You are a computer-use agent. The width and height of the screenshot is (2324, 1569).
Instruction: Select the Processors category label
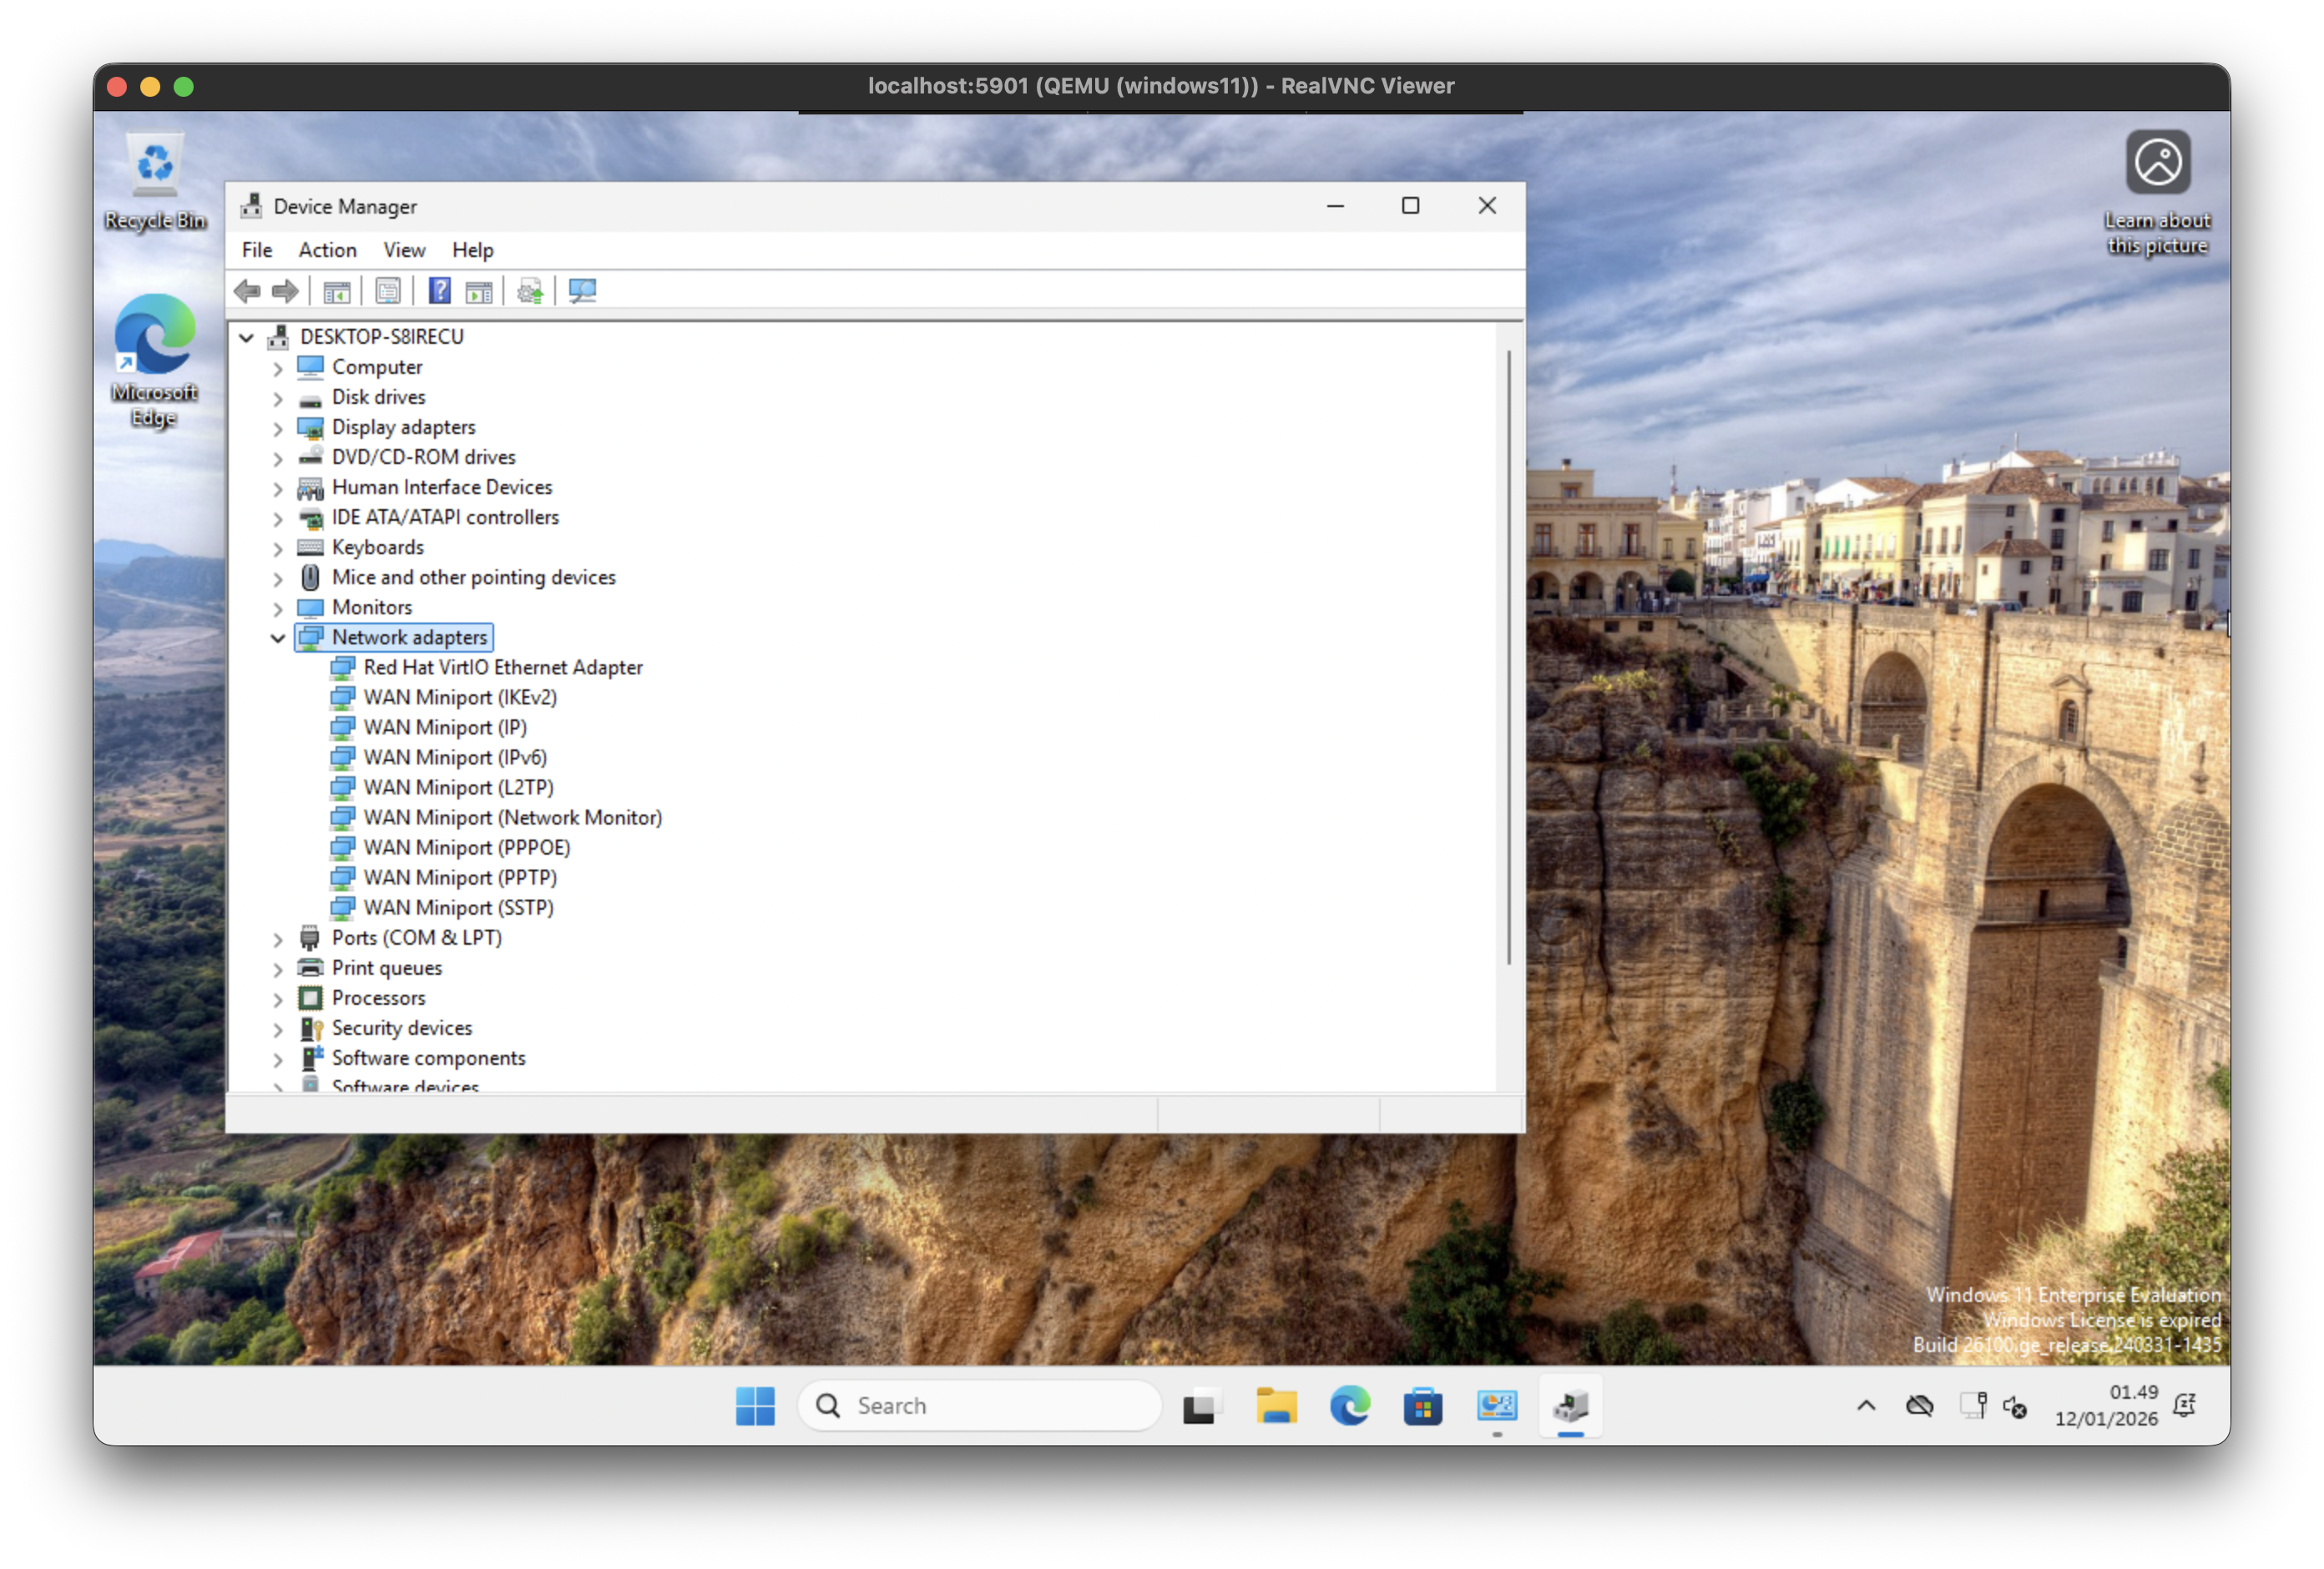378,998
